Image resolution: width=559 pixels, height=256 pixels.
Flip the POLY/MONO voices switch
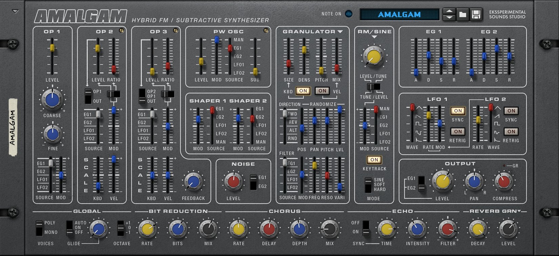click(39, 228)
